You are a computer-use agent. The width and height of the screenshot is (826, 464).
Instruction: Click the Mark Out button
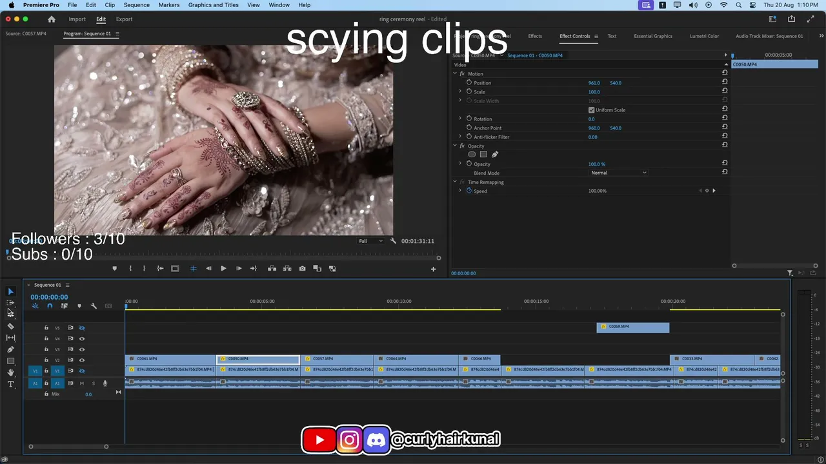click(144, 269)
